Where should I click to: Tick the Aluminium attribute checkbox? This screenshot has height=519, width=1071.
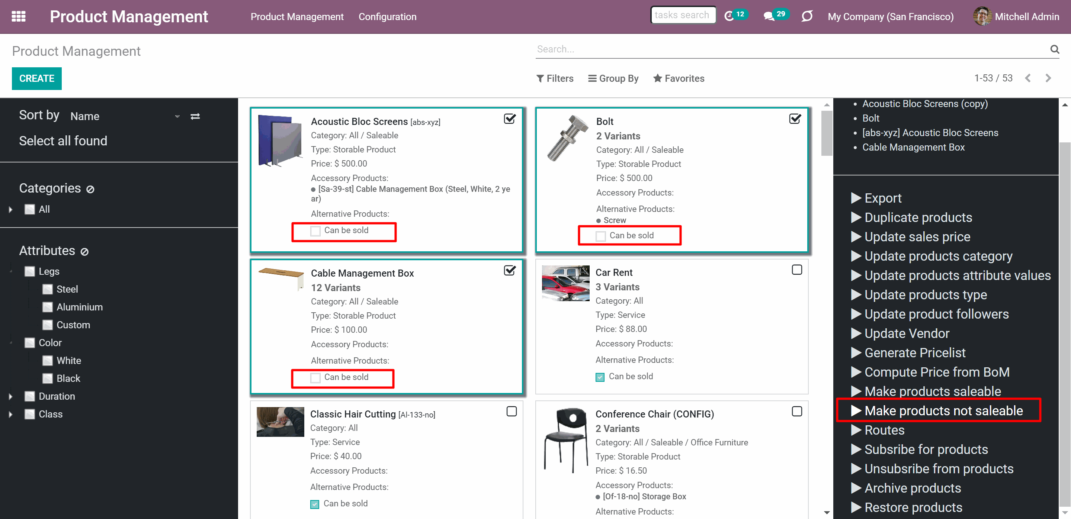48,307
